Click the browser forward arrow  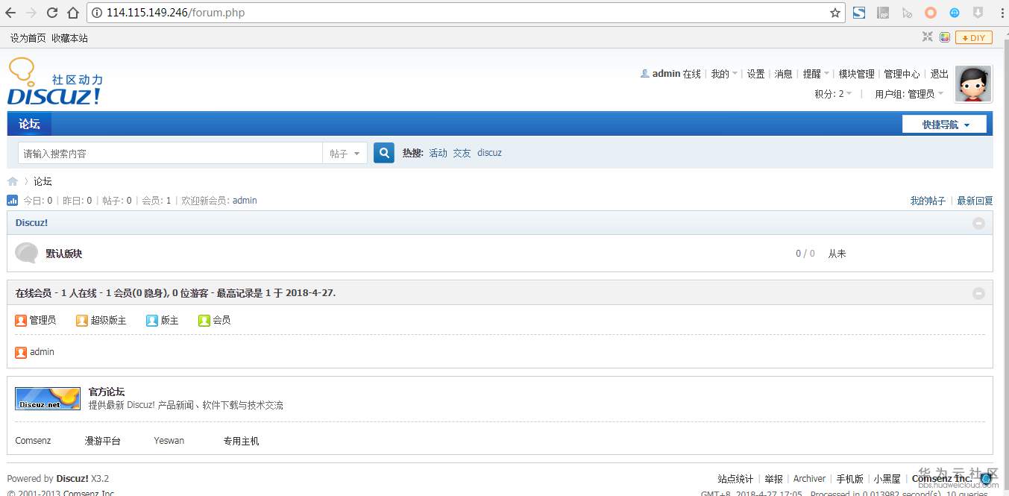(31, 13)
